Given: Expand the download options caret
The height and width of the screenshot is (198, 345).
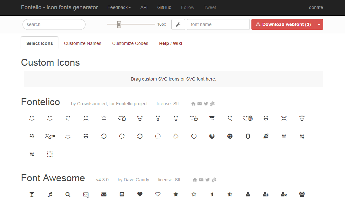Looking at the screenshot, I should click(319, 24).
